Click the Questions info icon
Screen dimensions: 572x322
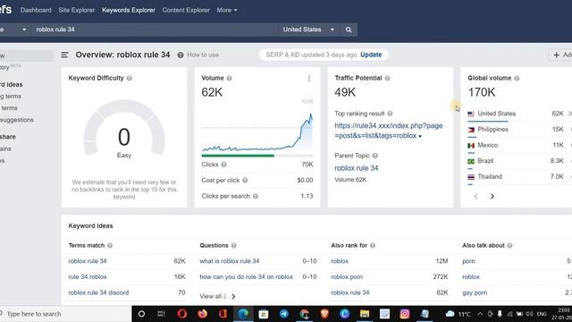coord(234,245)
